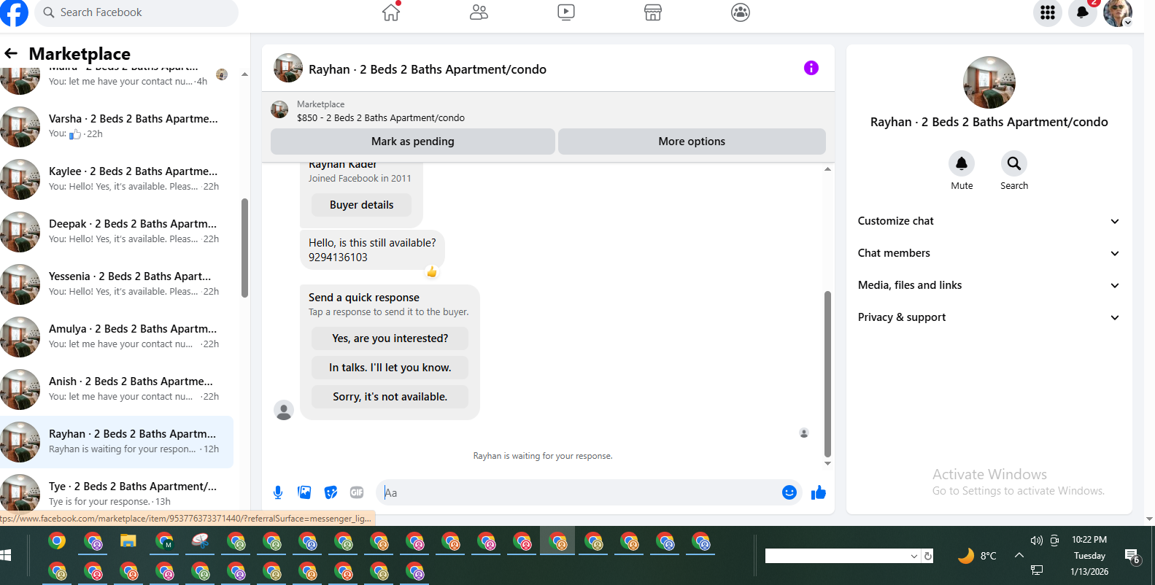Open the $850 listing link under Marketplace
This screenshot has height=585, width=1155.
pos(381,117)
